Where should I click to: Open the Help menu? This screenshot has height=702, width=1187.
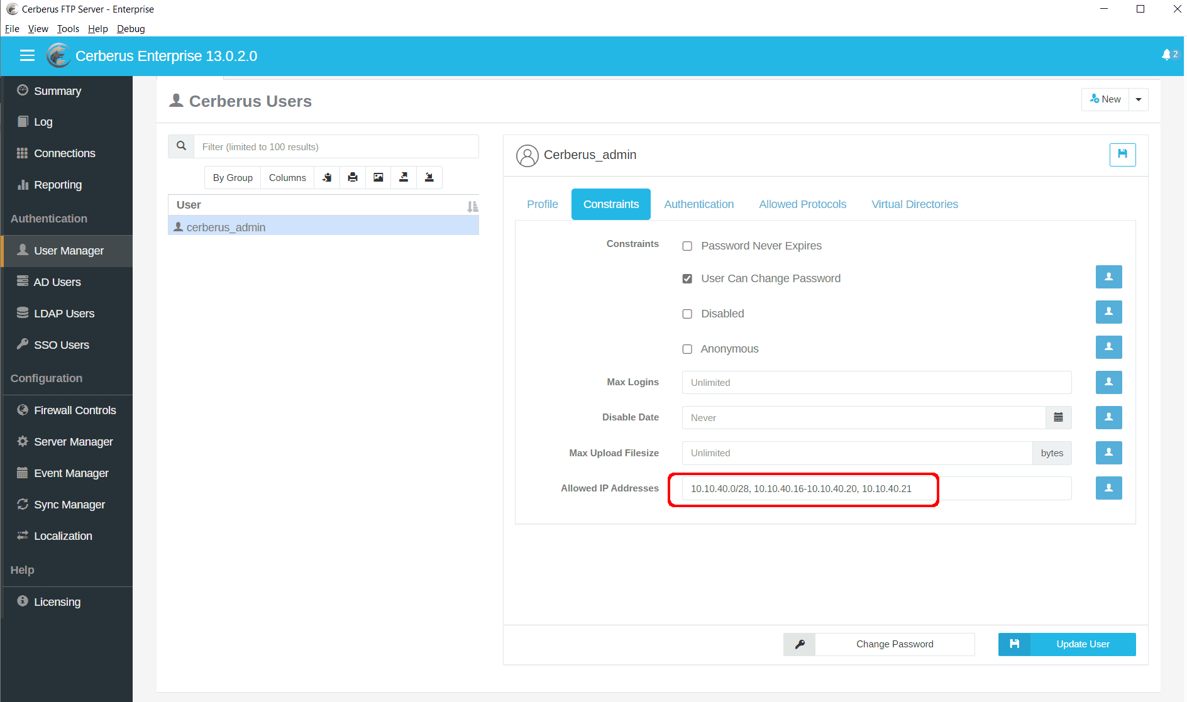point(97,29)
